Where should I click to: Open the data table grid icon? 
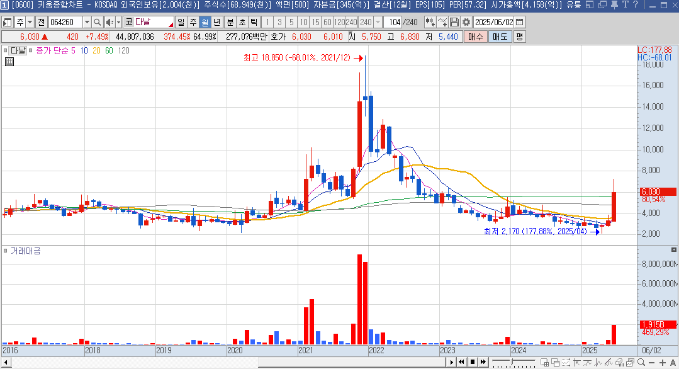click(9, 62)
